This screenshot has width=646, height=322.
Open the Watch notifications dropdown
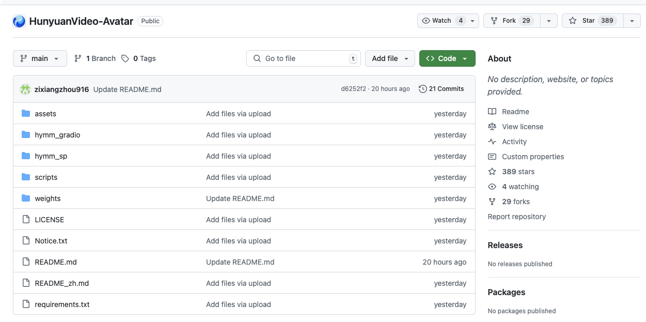[448, 21]
